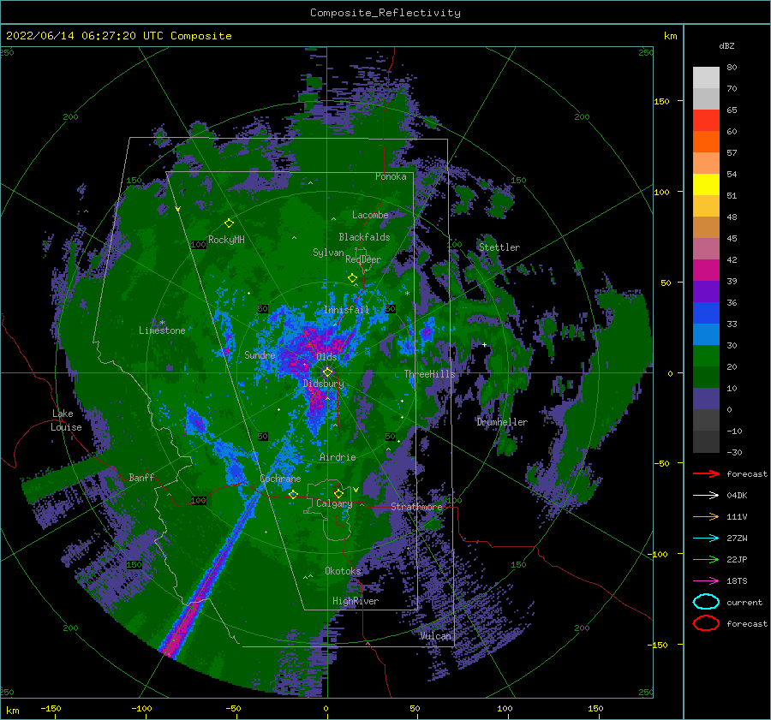Click the yellow diamond marker above RockyMH
Viewport: 771px width, 720px height.
229,223
